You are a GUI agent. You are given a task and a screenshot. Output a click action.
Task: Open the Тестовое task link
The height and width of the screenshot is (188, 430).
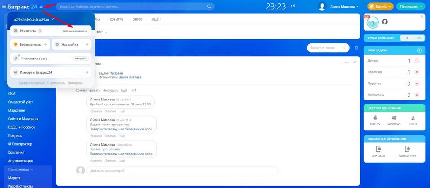tap(116, 73)
